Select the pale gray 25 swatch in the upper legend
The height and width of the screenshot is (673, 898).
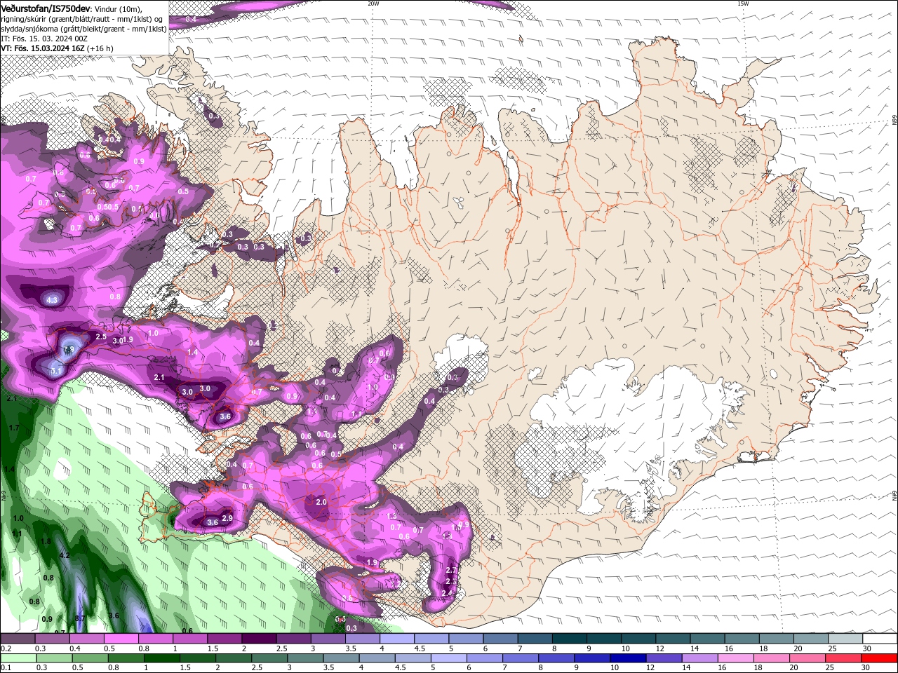pyautogui.click(x=845, y=639)
